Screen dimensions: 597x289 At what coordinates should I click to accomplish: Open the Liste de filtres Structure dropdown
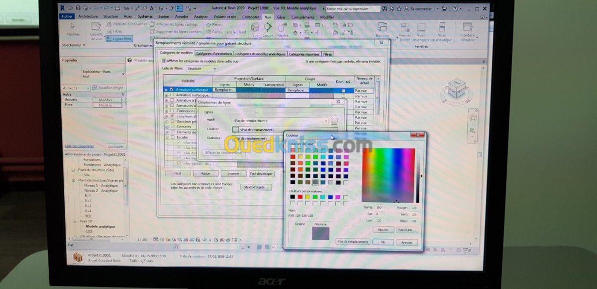point(201,69)
